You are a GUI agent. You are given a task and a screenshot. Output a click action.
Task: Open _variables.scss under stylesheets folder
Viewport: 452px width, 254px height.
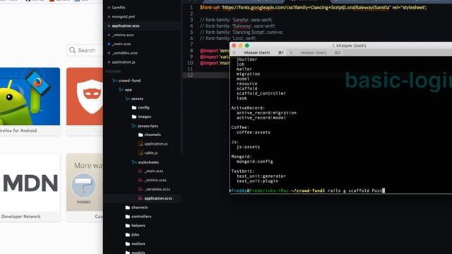tap(157, 189)
